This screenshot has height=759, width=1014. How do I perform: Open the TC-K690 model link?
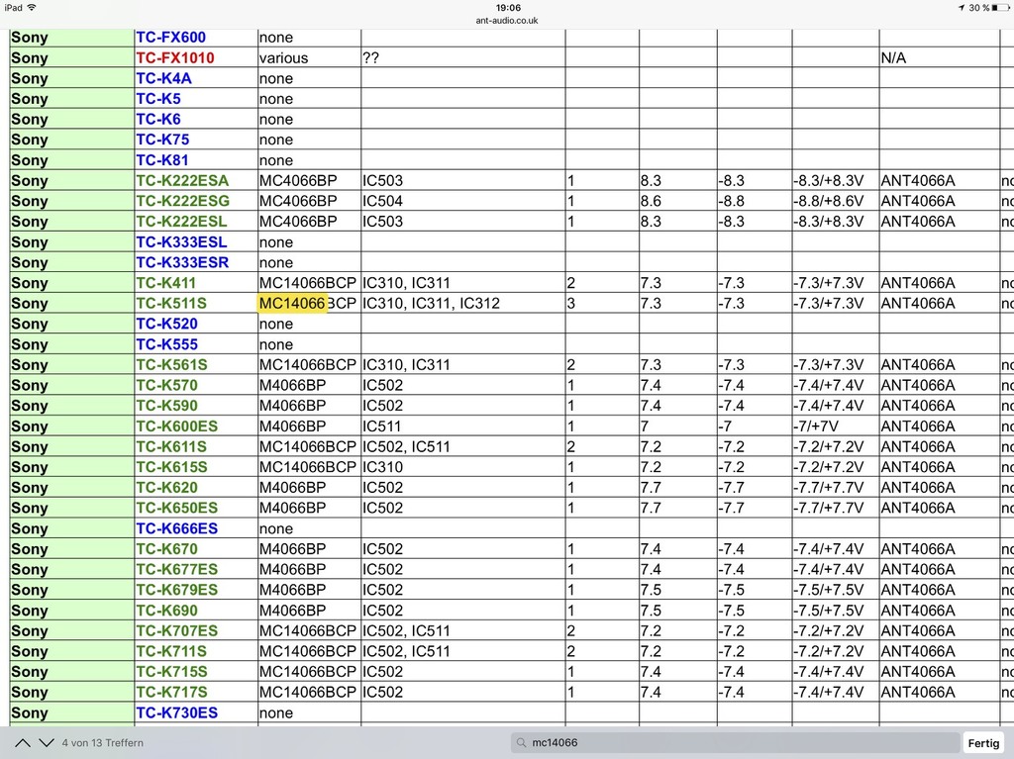(166, 611)
